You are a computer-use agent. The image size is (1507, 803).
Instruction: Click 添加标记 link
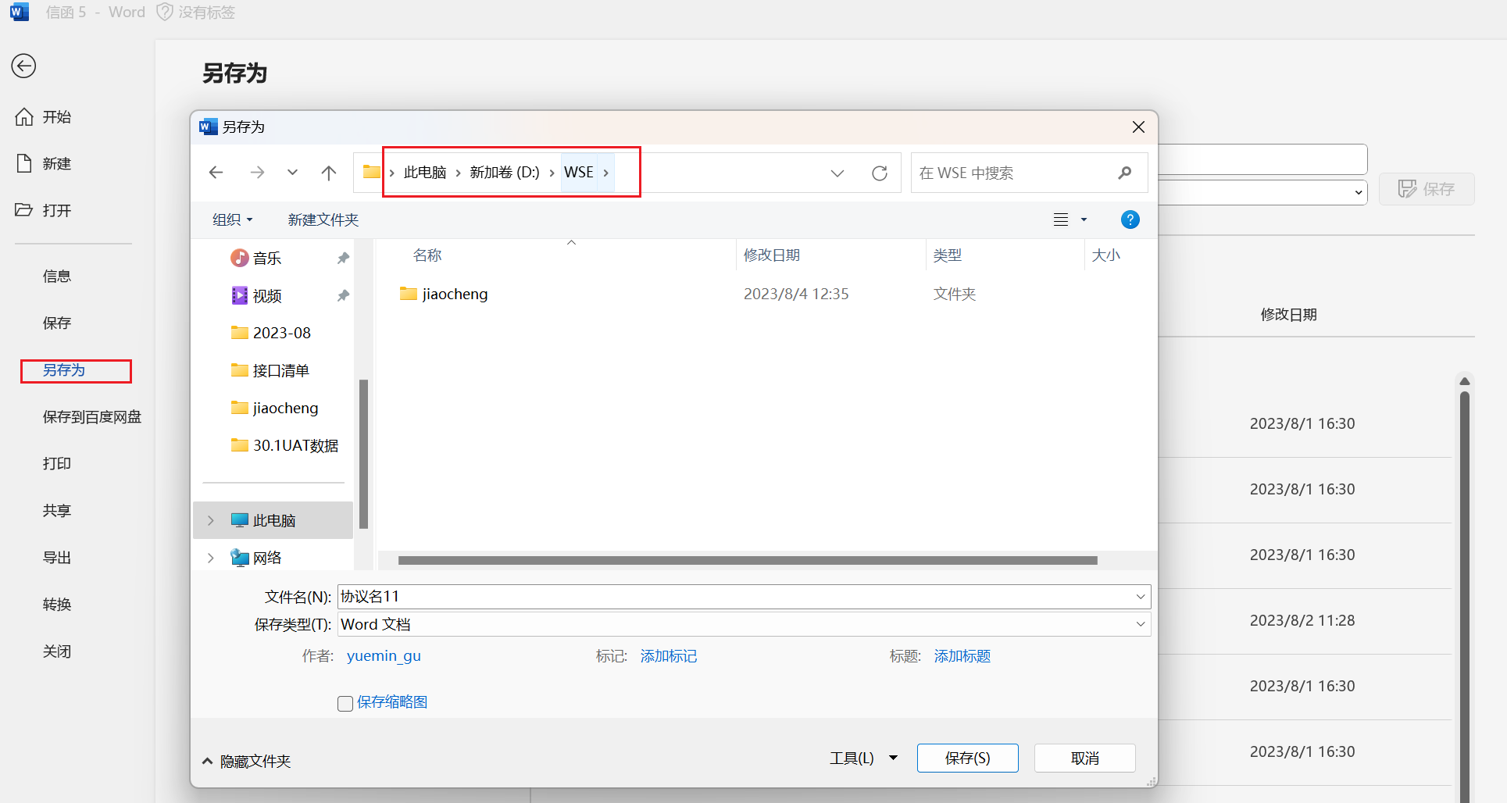point(669,656)
